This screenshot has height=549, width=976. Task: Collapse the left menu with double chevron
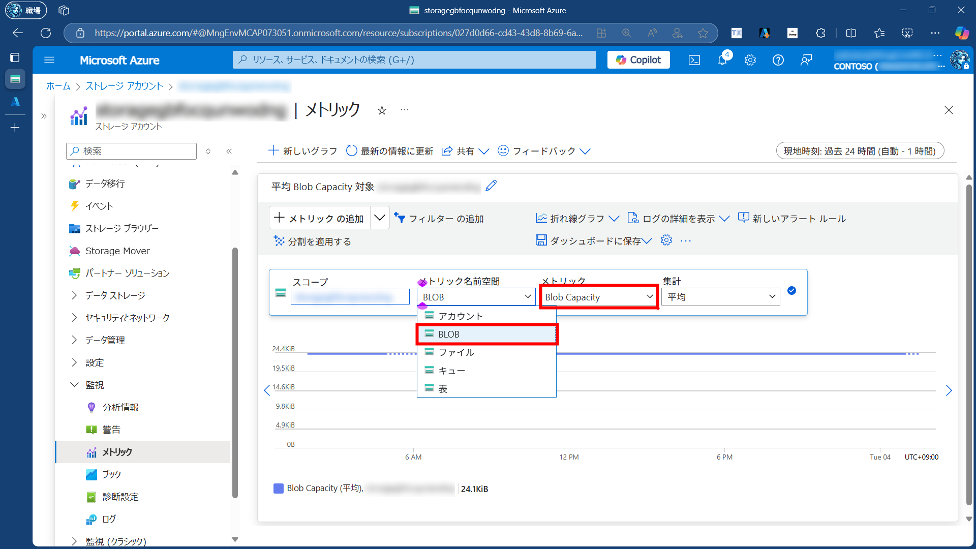[229, 151]
